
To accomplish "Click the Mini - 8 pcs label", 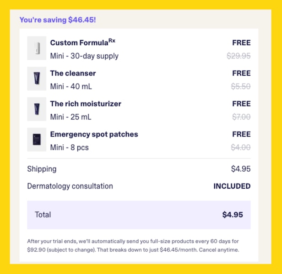I will tap(70, 148).
